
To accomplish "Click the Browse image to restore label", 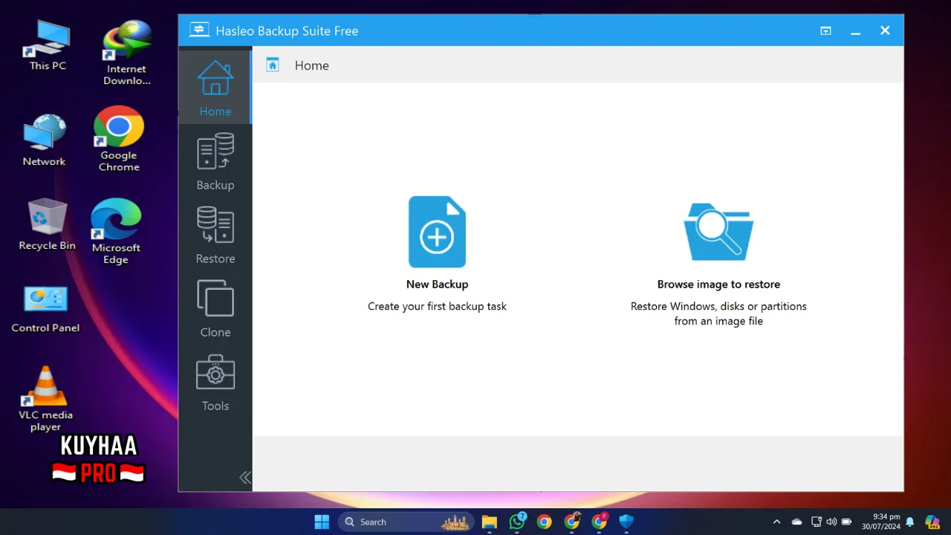I will point(718,284).
